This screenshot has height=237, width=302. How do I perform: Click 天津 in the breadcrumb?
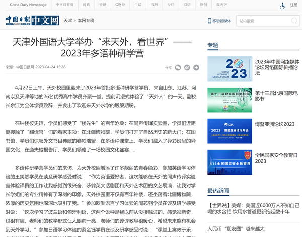(68, 21)
